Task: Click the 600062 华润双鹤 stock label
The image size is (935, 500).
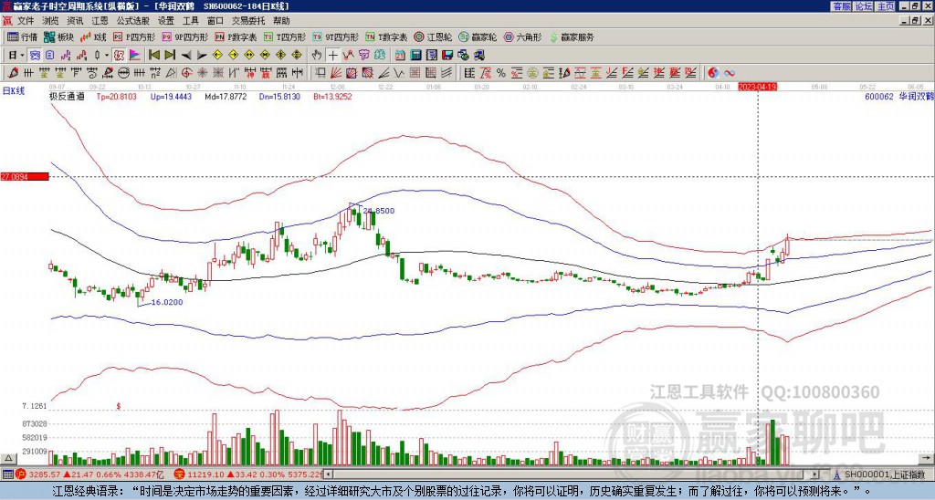Action: click(899, 96)
